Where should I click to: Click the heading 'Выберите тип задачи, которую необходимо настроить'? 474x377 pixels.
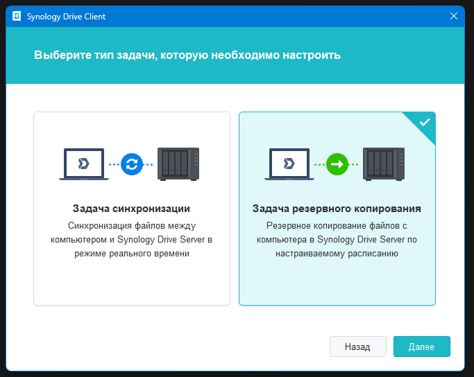(187, 55)
